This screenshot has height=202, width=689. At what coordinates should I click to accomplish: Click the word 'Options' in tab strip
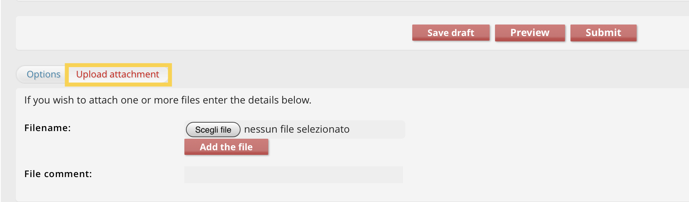43,74
